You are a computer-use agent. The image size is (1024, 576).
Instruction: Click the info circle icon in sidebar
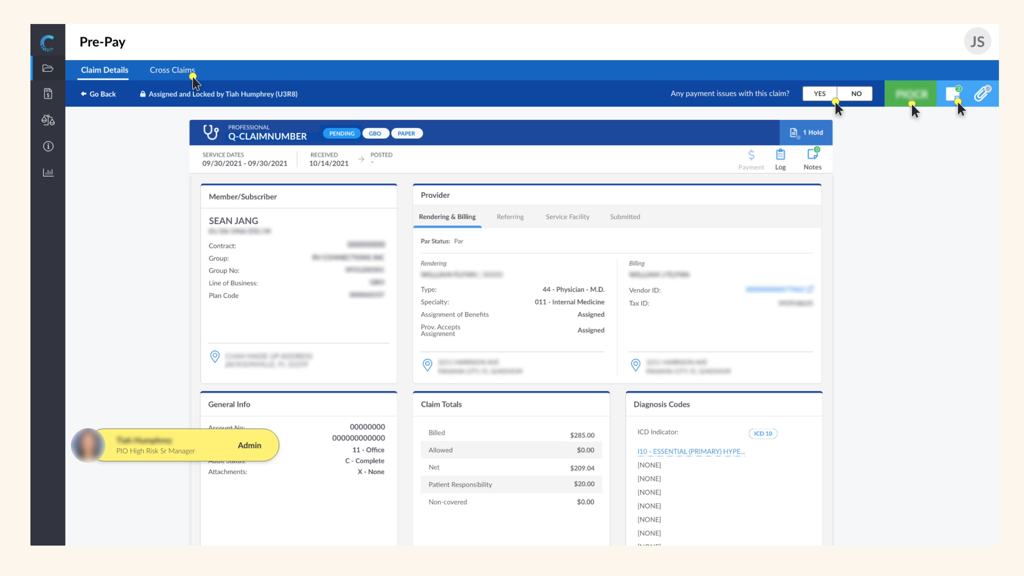coord(48,146)
